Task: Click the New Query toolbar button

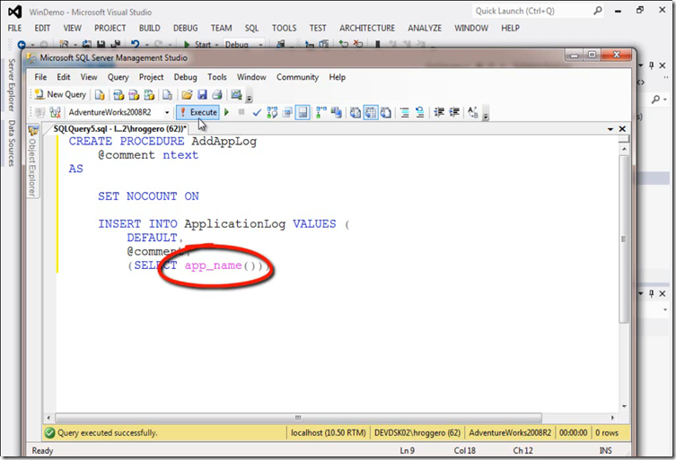Action: tap(61, 94)
